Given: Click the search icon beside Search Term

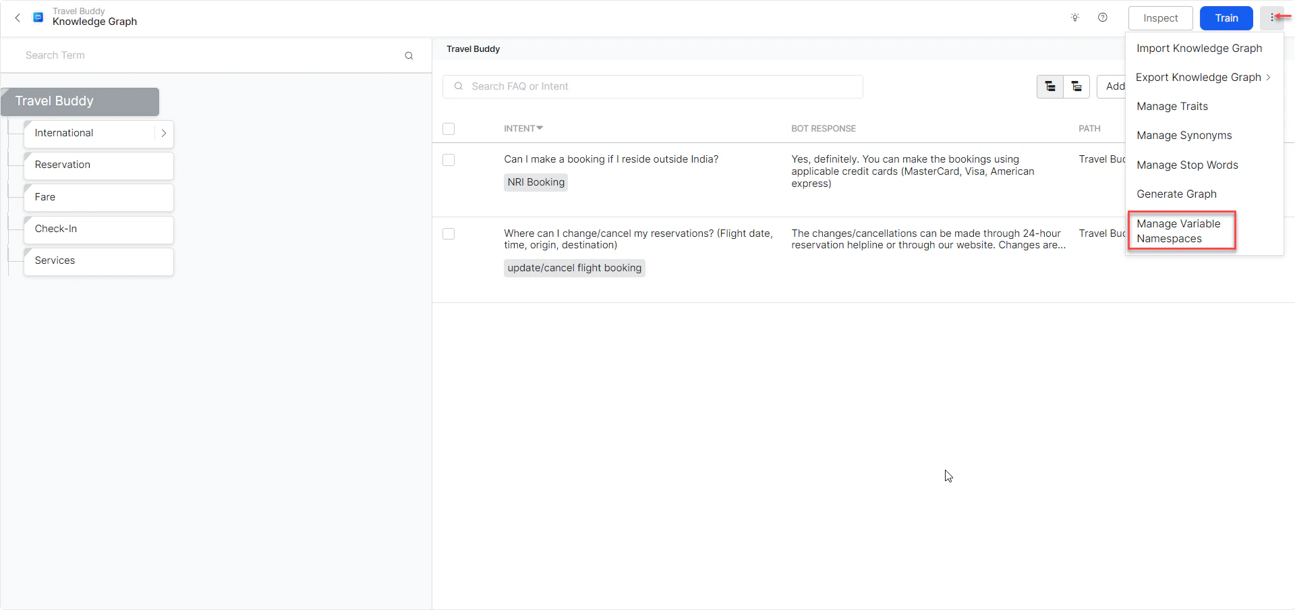Looking at the screenshot, I should pos(409,55).
